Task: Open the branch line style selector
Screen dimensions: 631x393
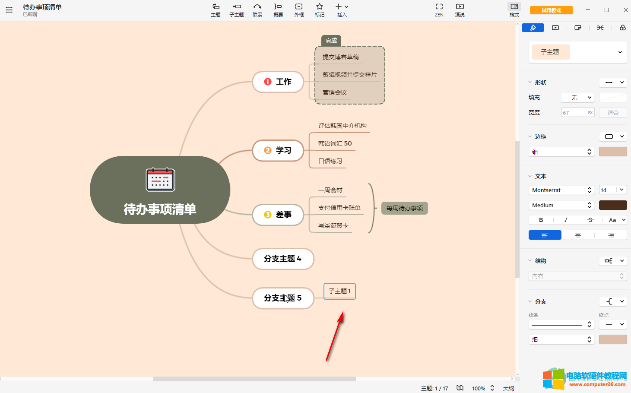Action: click(x=561, y=324)
